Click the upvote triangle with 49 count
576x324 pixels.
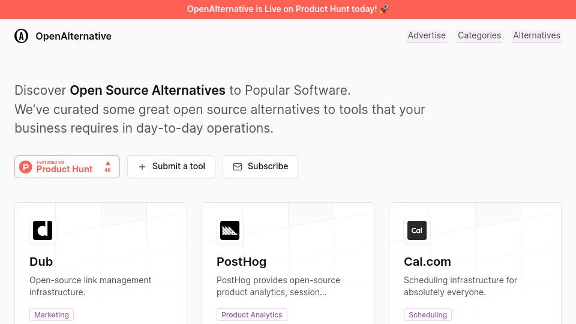click(107, 167)
